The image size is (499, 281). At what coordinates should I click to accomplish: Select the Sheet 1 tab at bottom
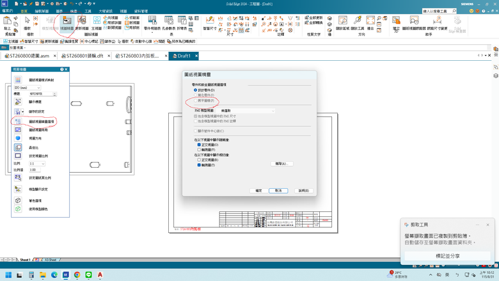[25, 260]
